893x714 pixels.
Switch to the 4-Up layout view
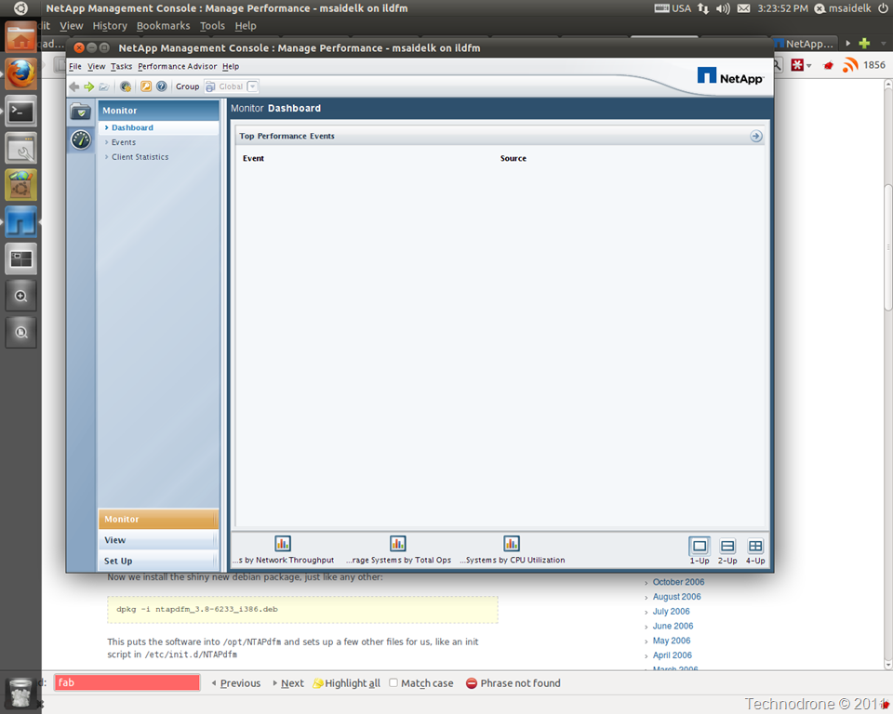755,547
